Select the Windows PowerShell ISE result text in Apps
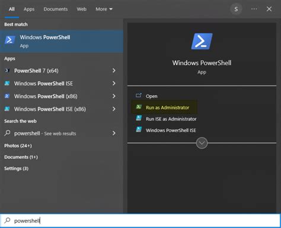 click(x=43, y=83)
